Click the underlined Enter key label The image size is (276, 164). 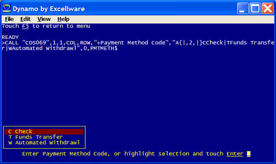click(235, 154)
